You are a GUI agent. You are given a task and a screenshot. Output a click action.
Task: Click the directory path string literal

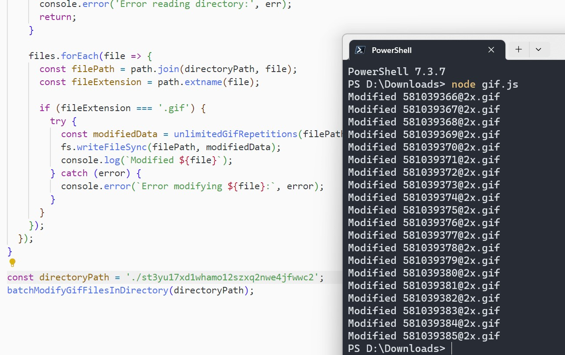[222, 277]
